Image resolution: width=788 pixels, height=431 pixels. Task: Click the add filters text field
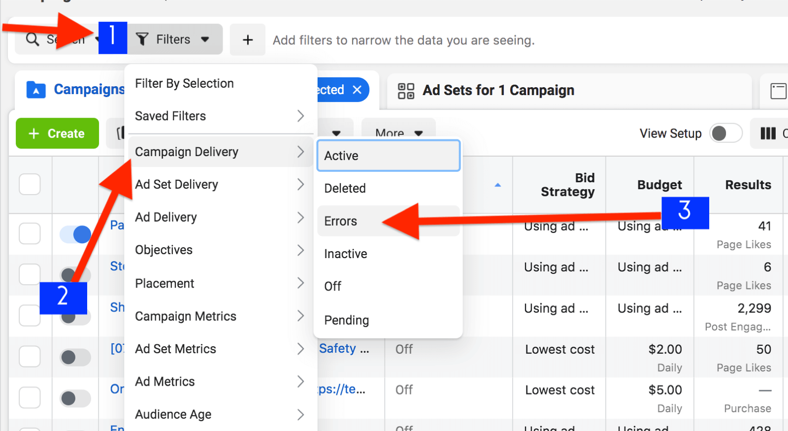404,40
